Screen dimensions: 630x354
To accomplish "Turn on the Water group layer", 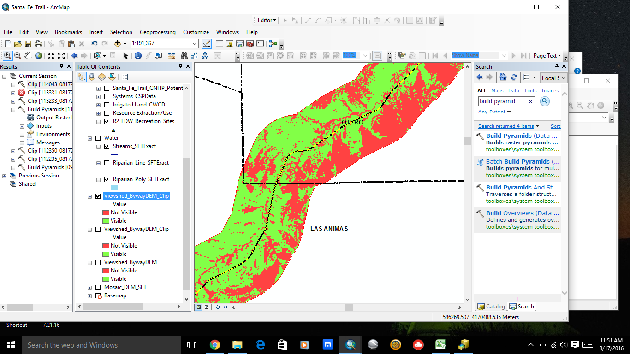I will [x=98, y=138].
